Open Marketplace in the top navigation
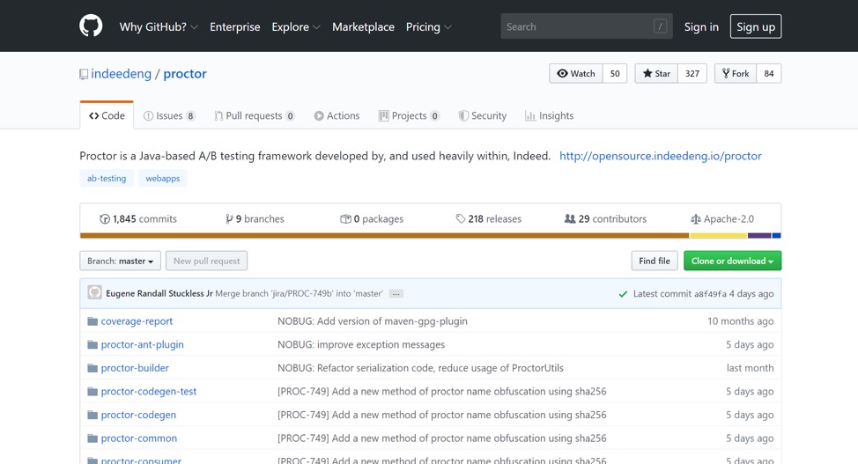This screenshot has width=858, height=464. click(363, 26)
